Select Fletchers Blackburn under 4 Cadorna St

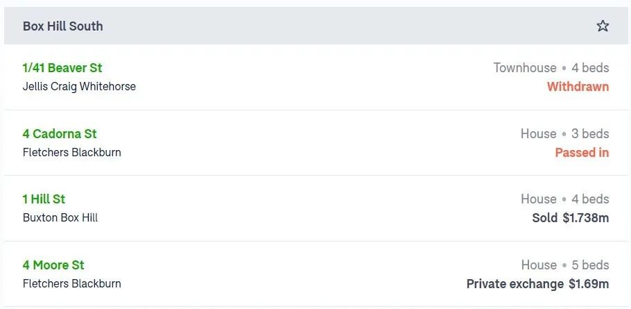(x=72, y=152)
